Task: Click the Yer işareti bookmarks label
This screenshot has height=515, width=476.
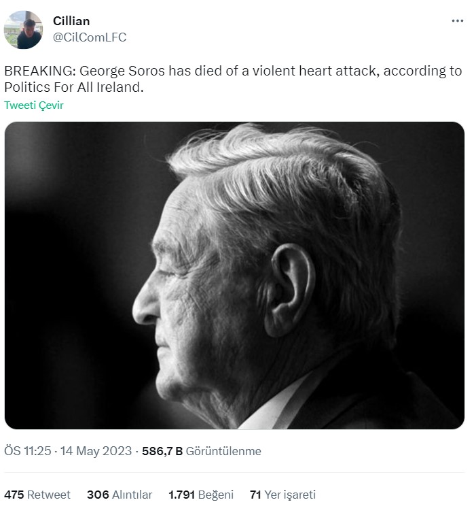Action: [x=290, y=495]
